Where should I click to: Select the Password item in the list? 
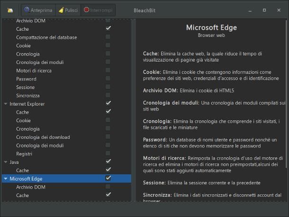tap(26, 79)
